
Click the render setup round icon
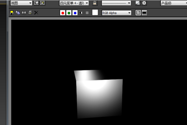coord(144,3)
